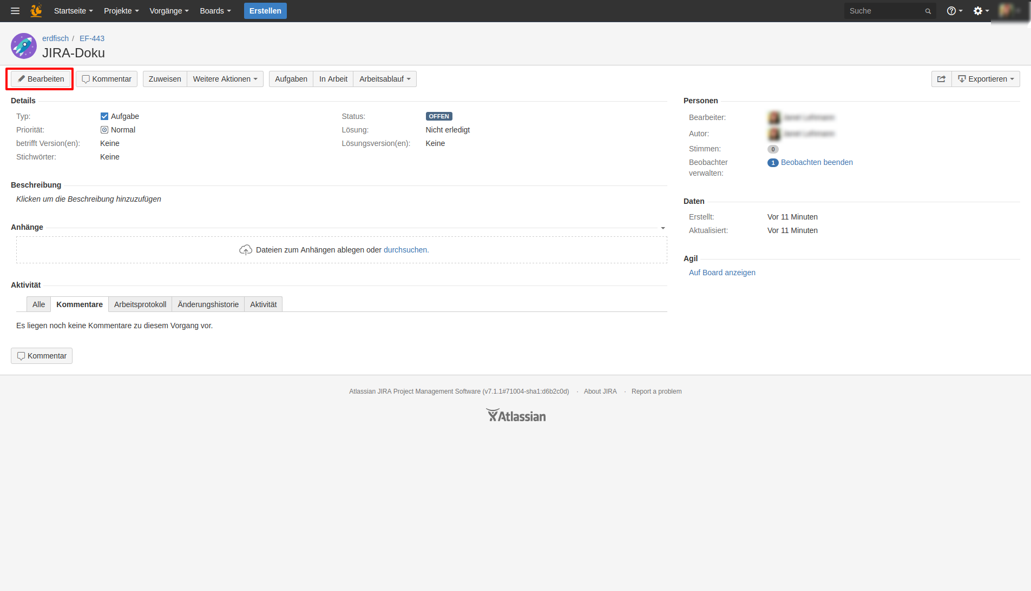Click the JIRA logo in header
The width and height of the screenshot is (1031, 591).
(x=36, y=11)
